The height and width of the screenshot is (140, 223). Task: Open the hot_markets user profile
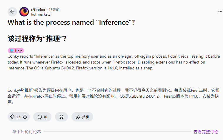click(41, 14)
